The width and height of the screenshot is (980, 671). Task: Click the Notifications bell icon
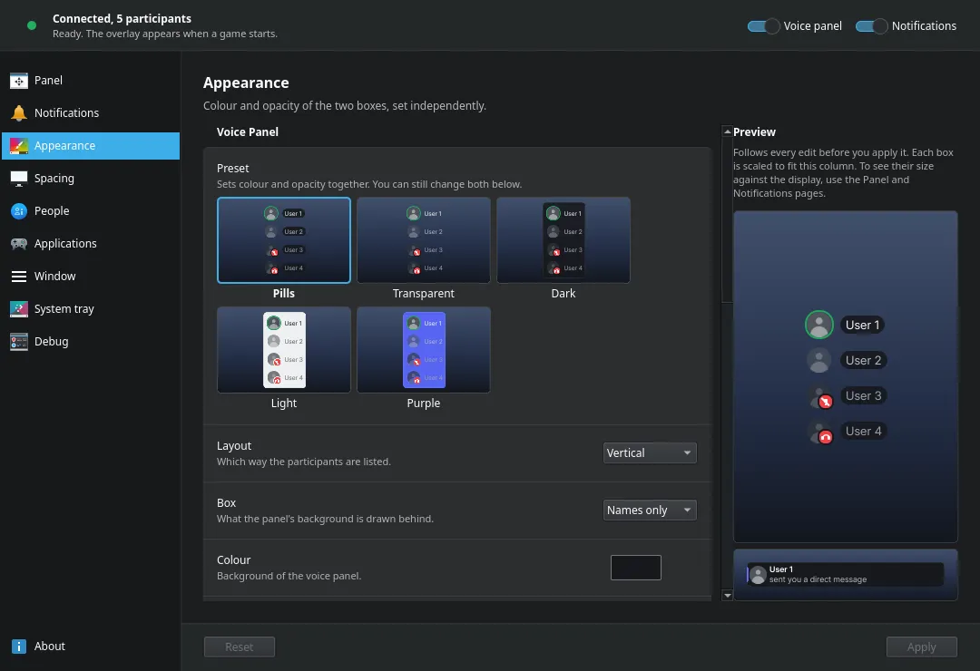[19, 113]
